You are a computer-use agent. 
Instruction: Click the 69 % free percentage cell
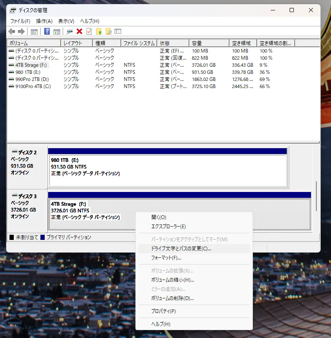point(265,79)
